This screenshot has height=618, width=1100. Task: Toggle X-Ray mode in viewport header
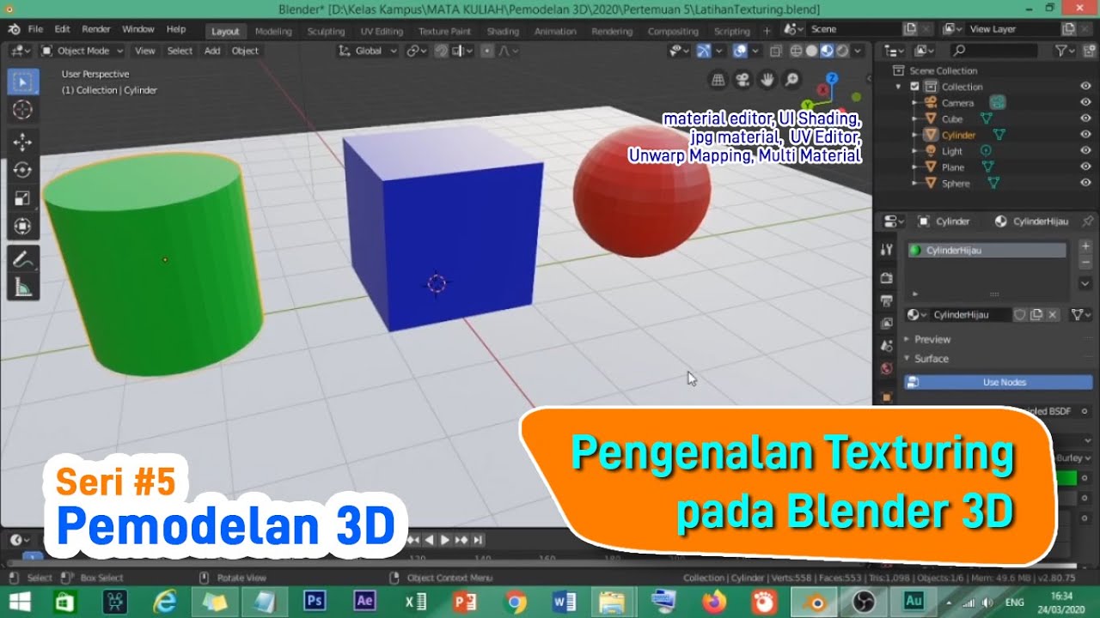tap(777, 51)
